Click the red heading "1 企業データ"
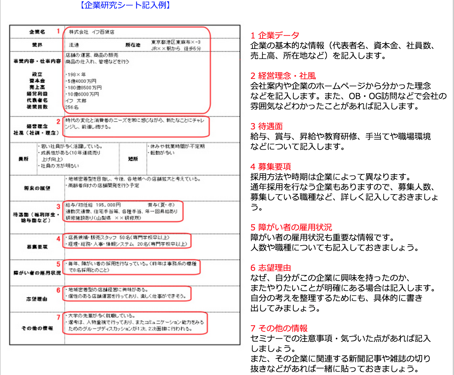This screenshot has width=454, height=375. click(x=275, y=35)
